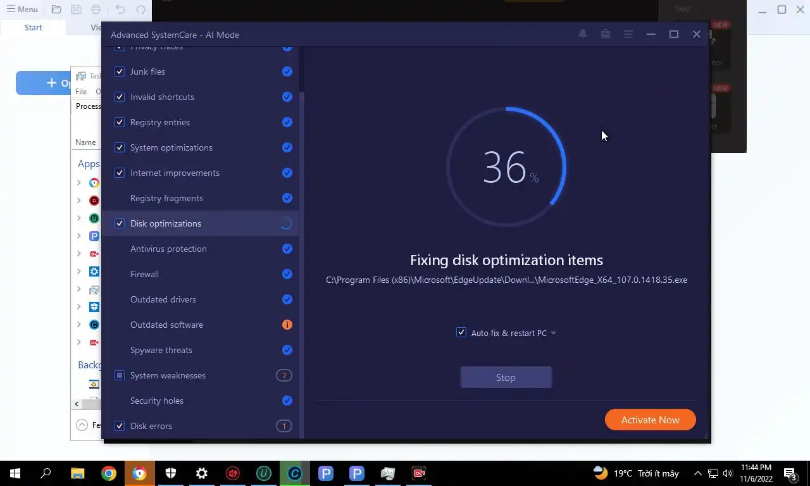Open Settings gear icon in taskbar
The height and width of the screenshot is (486, 810).
point(202,473)
